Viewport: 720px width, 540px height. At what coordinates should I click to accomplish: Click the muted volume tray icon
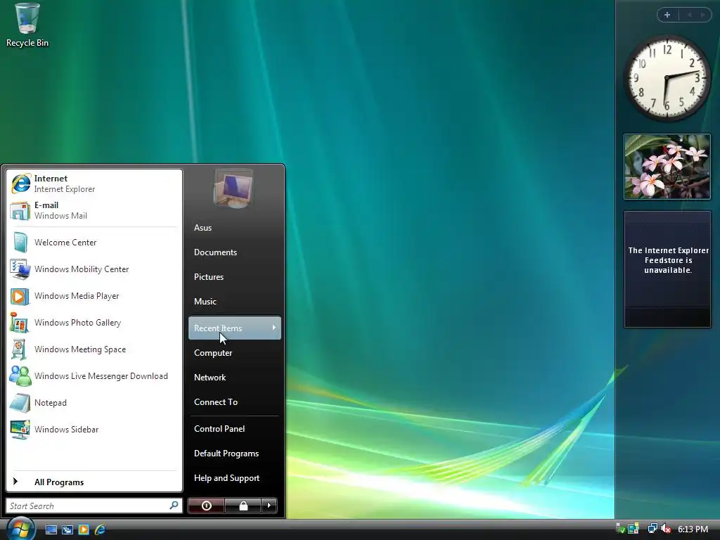(666, 529)
